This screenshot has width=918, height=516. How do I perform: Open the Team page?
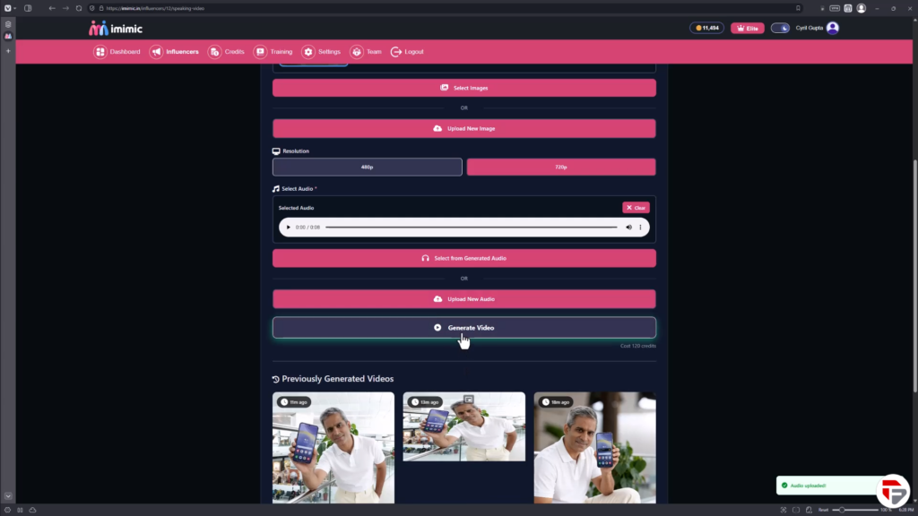(x=366, y=52)
